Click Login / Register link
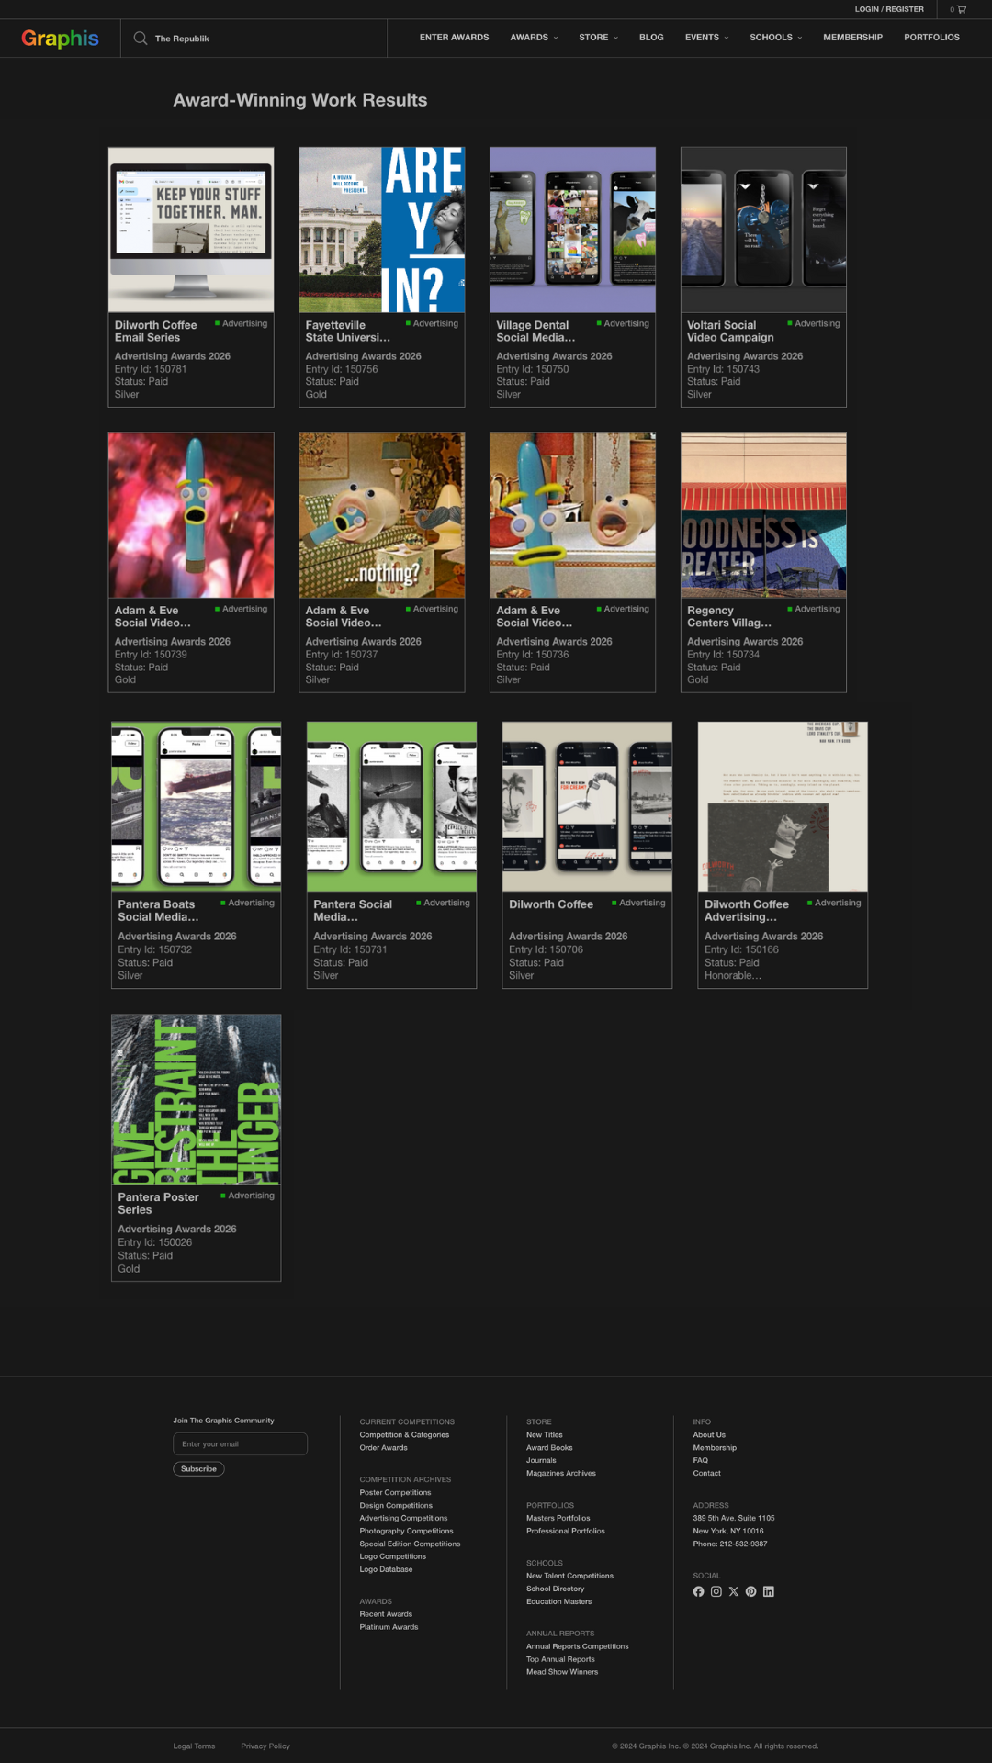The image size is (992, 1763). point(889,9)
